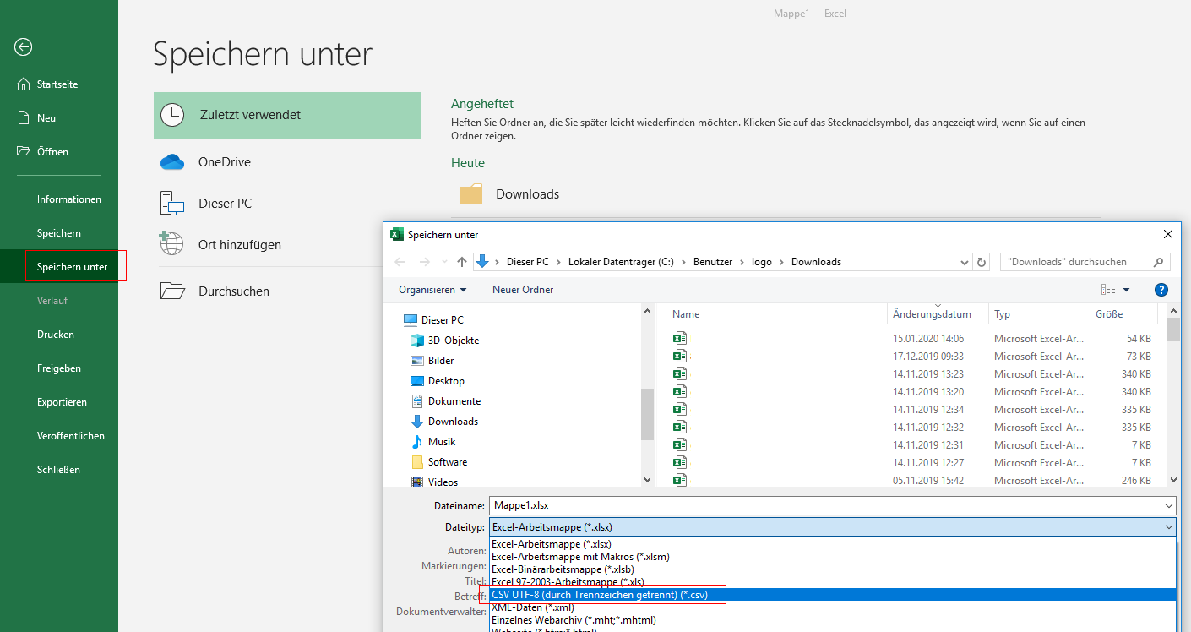Viewport: 1191px width, 632px height.
Task: Click the back arrow in Excel backstage
Action: [x=23, y=47]
